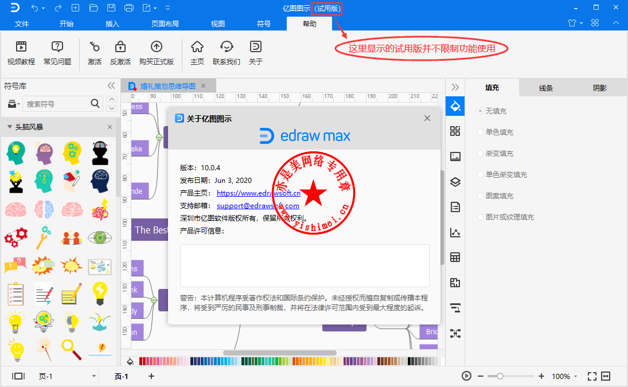Select the magnifying glass brainstorm symbol
The width and height of the screenshot is (628, 387).
[x=71, y=349]
